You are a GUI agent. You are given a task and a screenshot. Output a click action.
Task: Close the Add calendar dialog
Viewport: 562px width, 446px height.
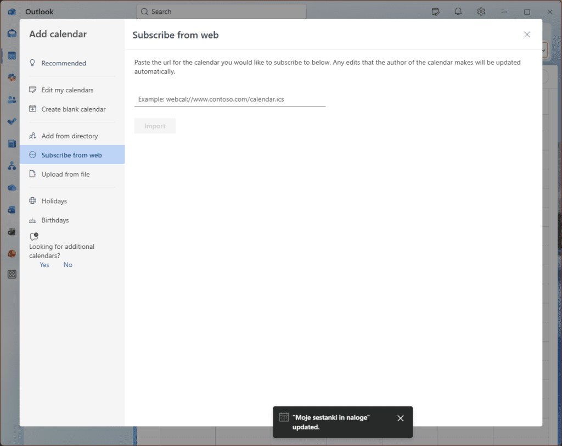tap(527, 35)
